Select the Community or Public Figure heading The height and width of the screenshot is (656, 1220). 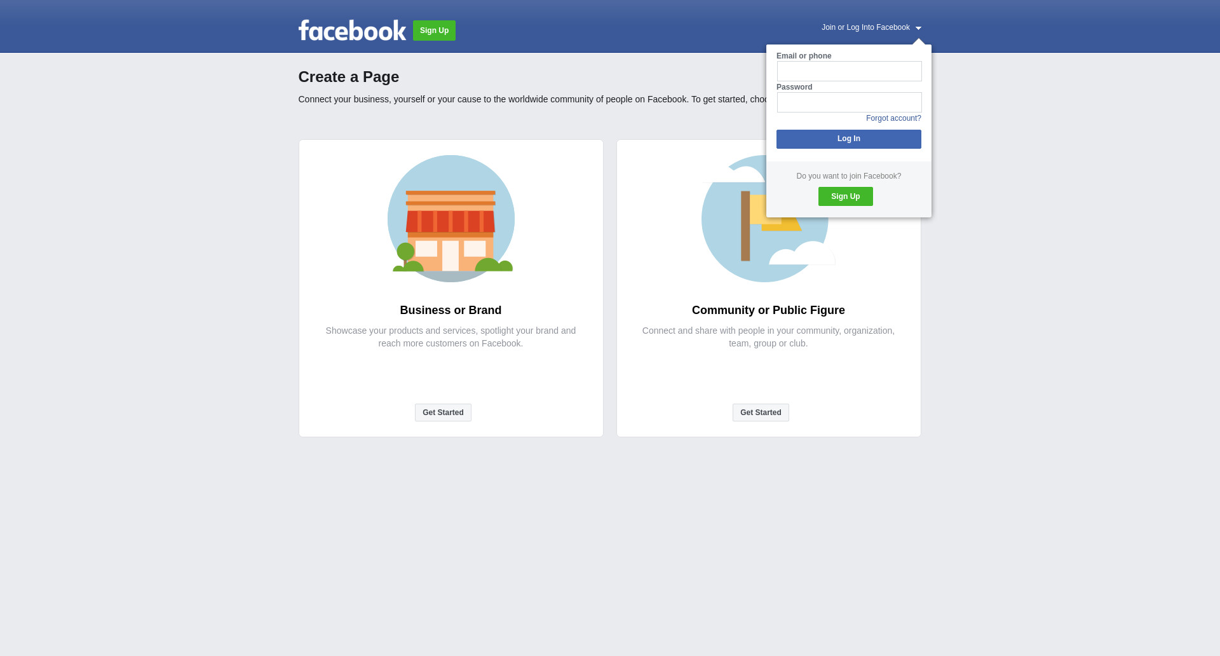768,310
